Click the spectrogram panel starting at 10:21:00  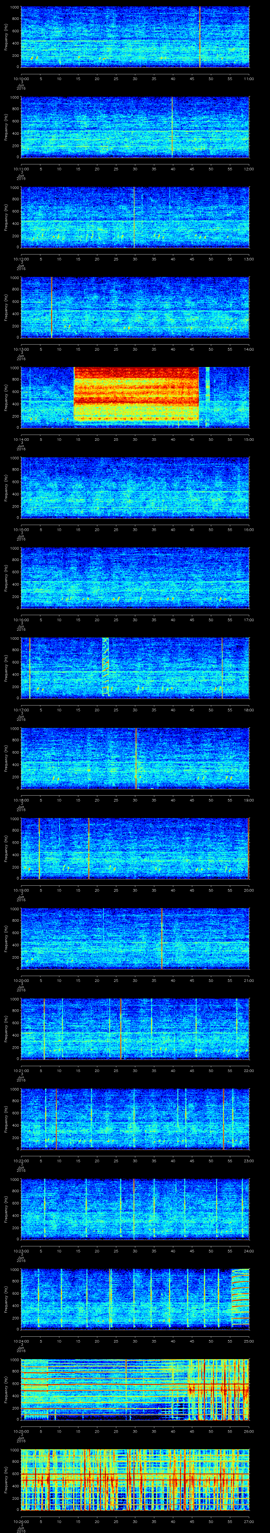pos(135,1028)
